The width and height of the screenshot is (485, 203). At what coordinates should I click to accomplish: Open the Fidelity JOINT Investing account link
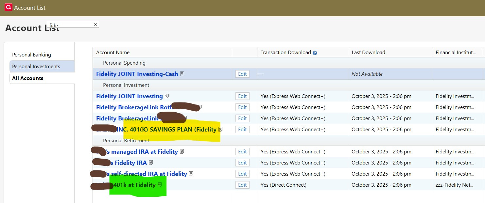pyautogui.click(x=129, y=96)
